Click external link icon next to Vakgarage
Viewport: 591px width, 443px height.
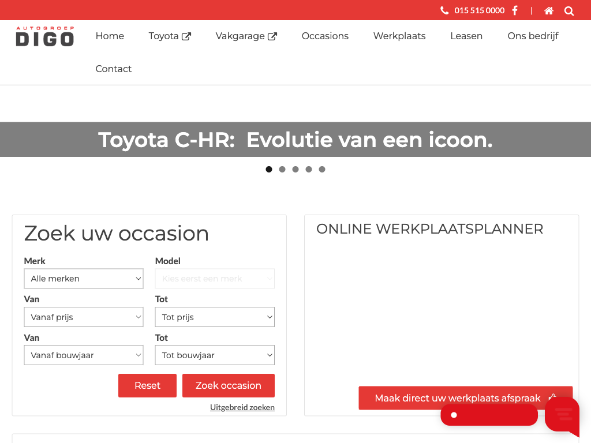click(x=272, y=36)
